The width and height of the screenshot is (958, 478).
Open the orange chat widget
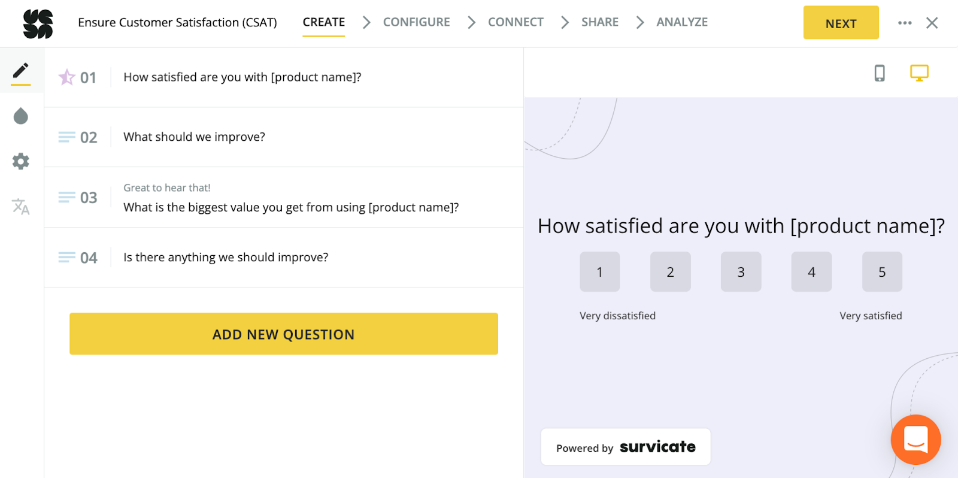pyautogui.click(x=915, y=440)
